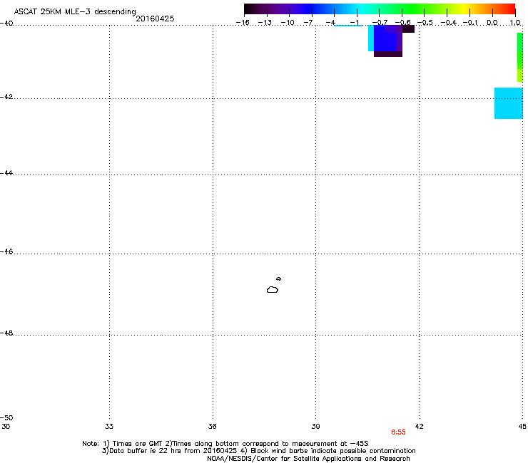Click the small island outline above the larger one
Screen dimensions: 528x463
pyautogui.click(x=279, y=279)
